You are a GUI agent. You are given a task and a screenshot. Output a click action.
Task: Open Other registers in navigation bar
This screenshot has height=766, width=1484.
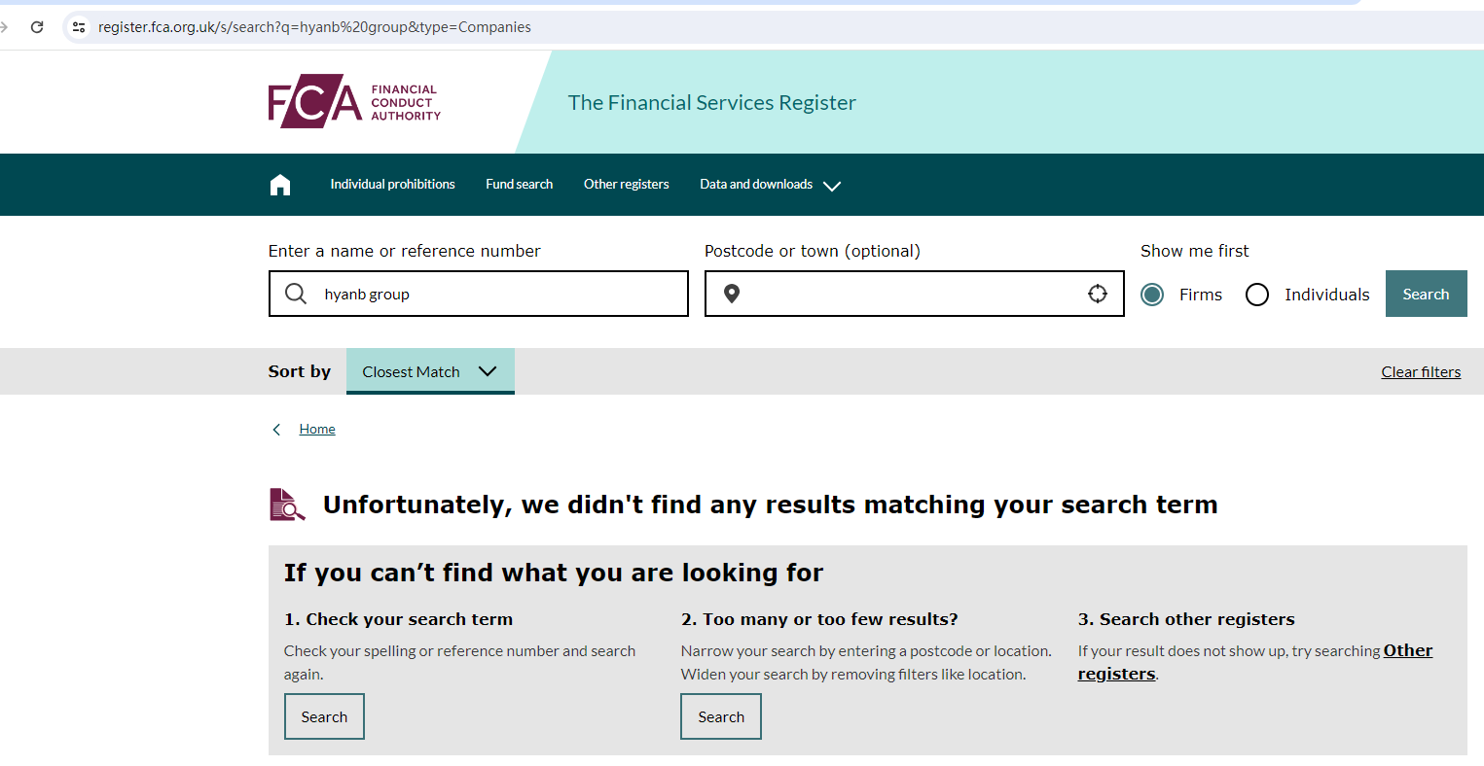tap(627, 185)
